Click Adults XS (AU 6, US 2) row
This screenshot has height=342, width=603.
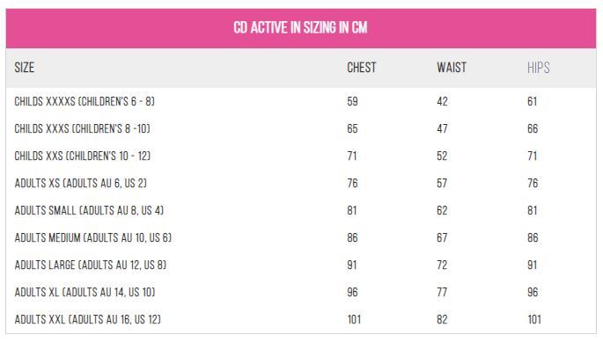[301, 183]
